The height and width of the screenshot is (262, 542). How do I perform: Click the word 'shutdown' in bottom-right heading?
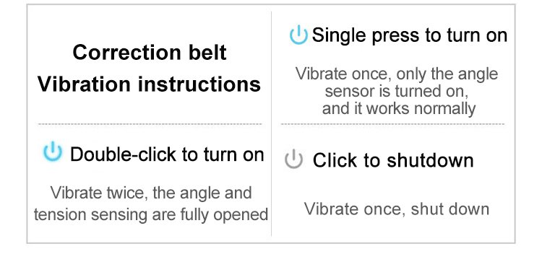(430, 160)
